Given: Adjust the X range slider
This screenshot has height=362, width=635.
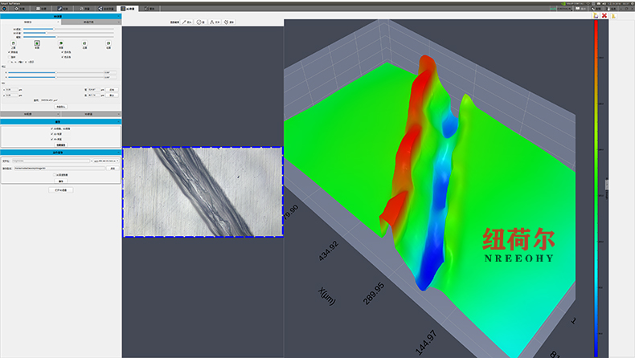Looking at the screenshot, I should 56,72.
